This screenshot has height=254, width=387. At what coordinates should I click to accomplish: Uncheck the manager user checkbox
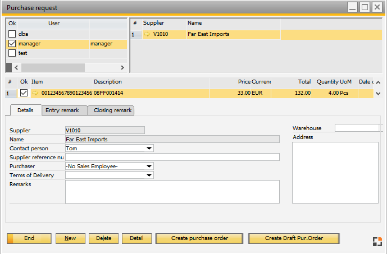pyautogui.click(x=12, y=44)
